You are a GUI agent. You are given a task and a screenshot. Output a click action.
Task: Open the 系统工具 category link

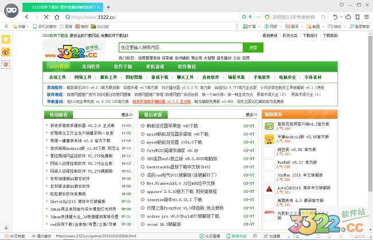57,76
